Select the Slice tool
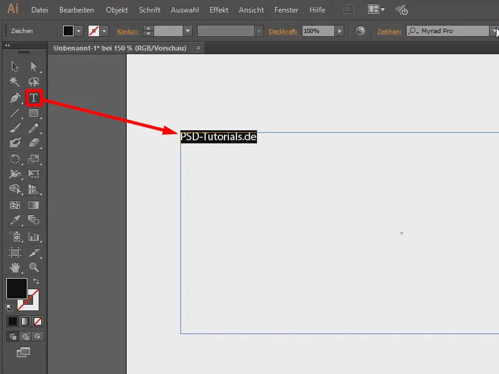The image size is (499, 374). coord(34,252)
